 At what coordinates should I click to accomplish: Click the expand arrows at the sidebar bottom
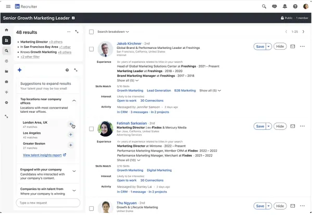coord(7,116)
